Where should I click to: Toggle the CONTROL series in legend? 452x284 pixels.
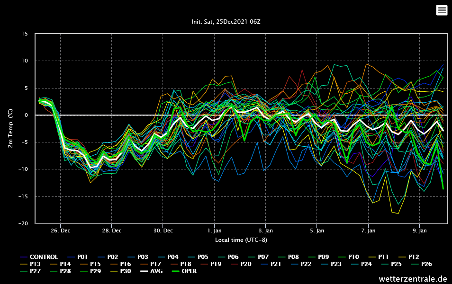point(44,257)
